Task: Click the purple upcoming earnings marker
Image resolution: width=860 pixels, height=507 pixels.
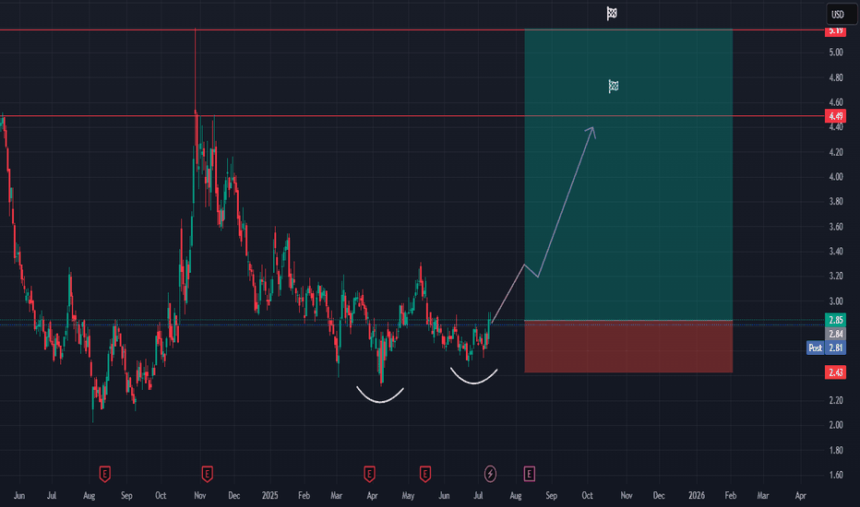Action: [x=530, y=474]
